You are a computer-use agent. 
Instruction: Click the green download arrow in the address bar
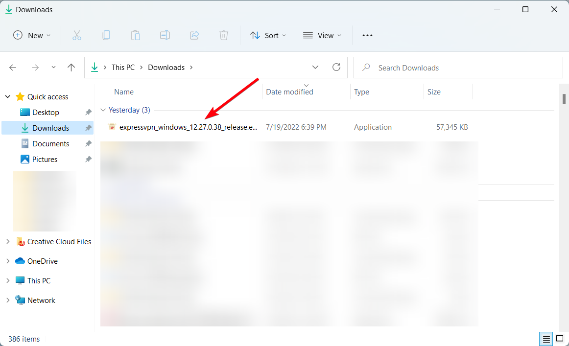pos(95,67)
